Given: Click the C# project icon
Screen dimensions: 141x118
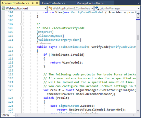Looking at the screenshot, I should (x=3, y=8).
